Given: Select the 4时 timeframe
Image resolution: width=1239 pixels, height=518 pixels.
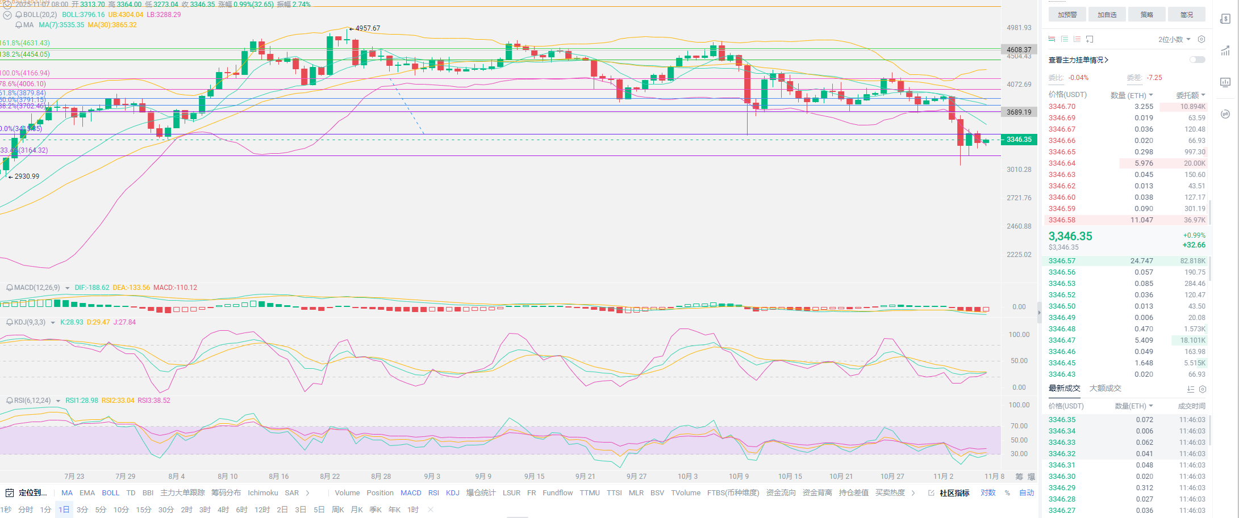Looking at the screenshot, I should (x=223, y=509).
